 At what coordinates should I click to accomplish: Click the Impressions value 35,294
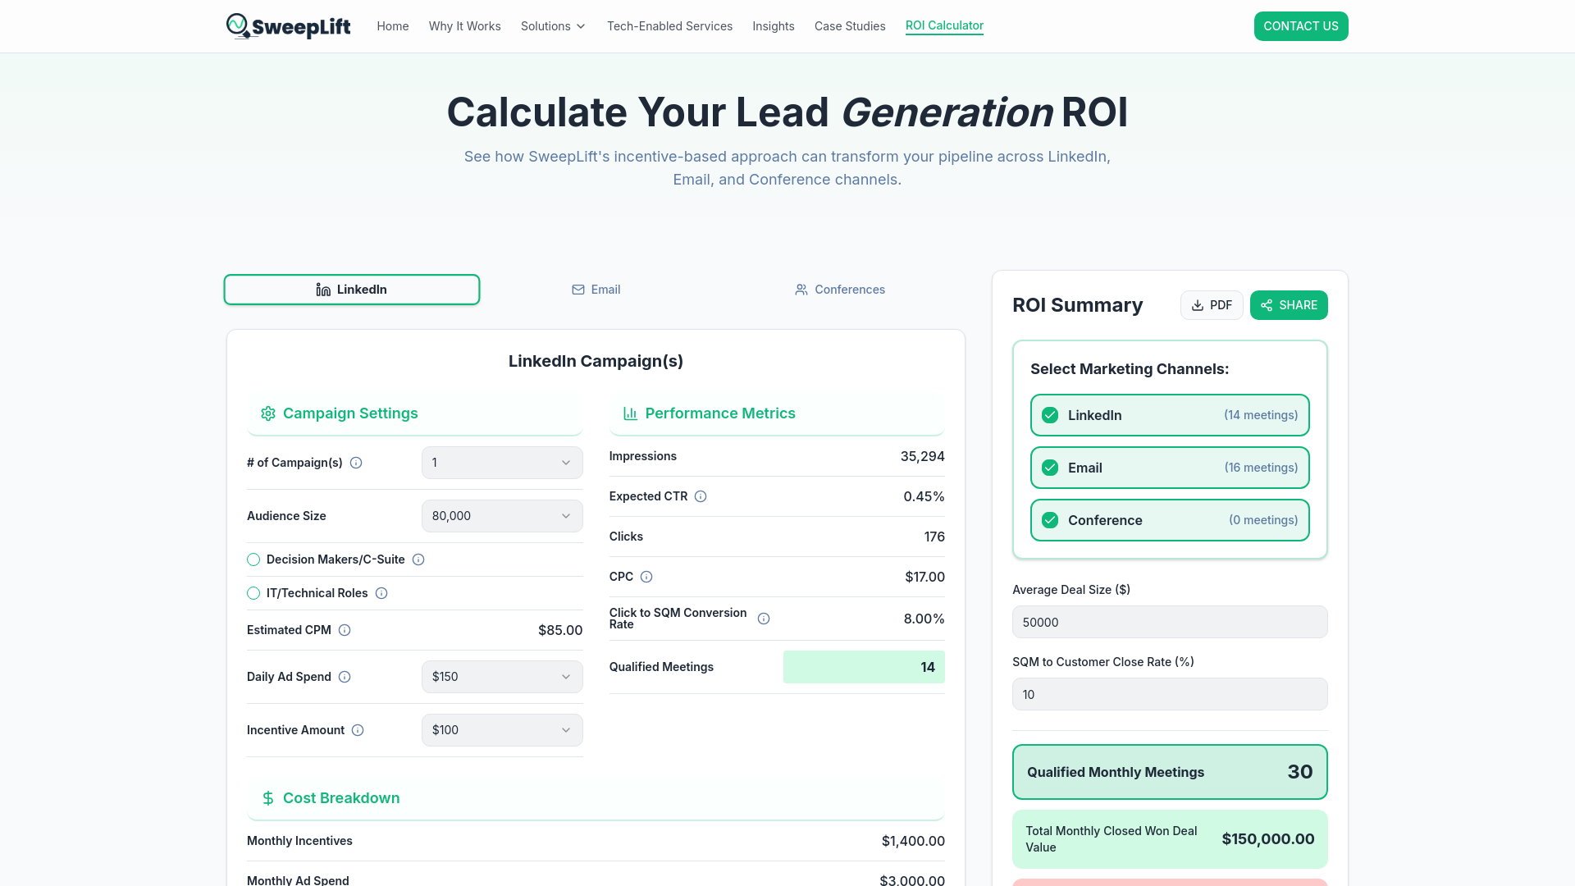click(x=923, y=456)
